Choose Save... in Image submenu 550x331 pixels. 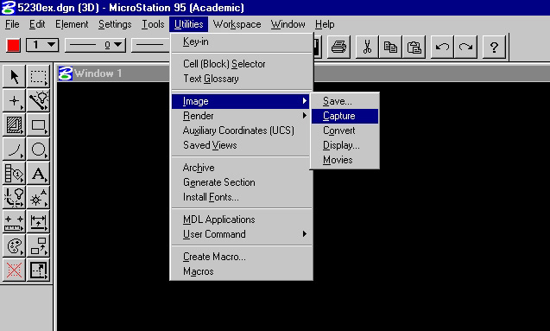345,101
